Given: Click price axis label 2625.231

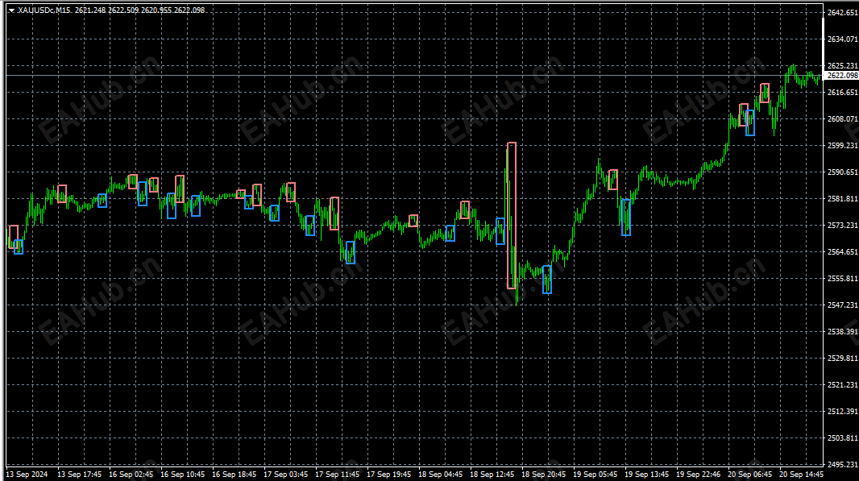Looking at the screenshot, I should point(842,66).
